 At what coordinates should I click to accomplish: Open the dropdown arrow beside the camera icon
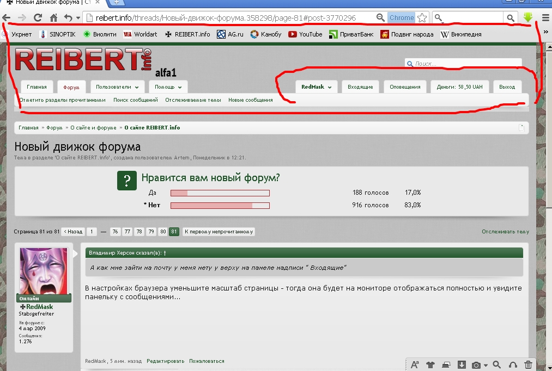(x=485, y=365)
